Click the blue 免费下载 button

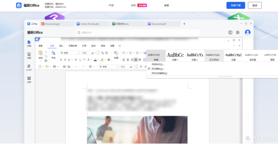(236, 5)
